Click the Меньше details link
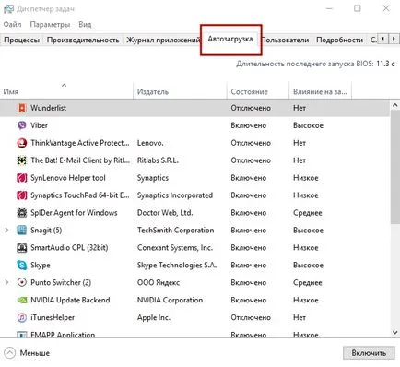 click(35, 353)
